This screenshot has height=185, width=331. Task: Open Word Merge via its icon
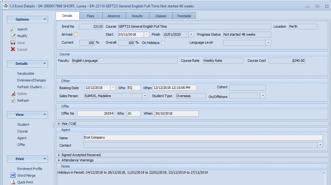(x=13, y=175)
